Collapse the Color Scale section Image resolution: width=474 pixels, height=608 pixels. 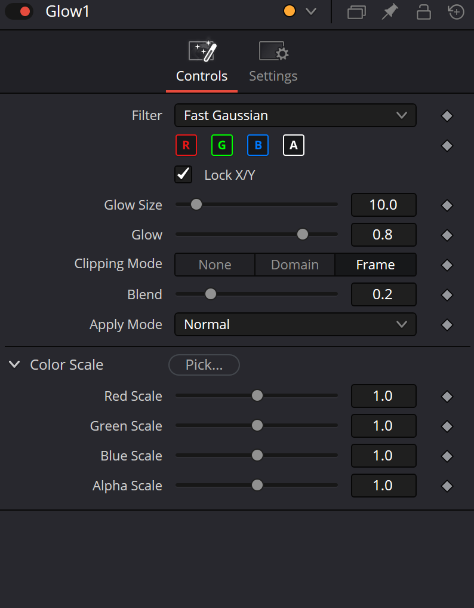click(15, 364)
